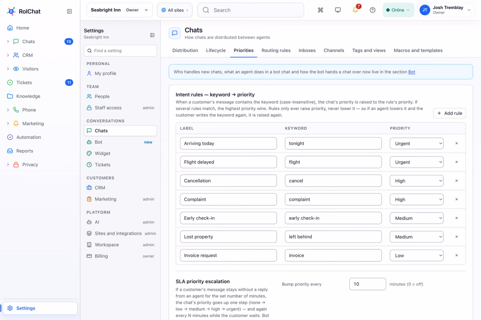Image resolution: width=481 pixels, height=320 pixels.
Task: Expand the Chats sidebar section chevron
Action: (x=8, y=42)
